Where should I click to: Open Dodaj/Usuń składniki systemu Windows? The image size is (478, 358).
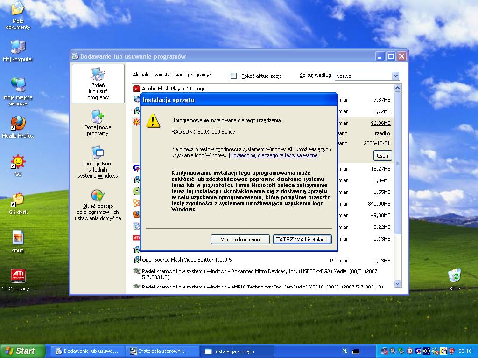tap(98, 162)
